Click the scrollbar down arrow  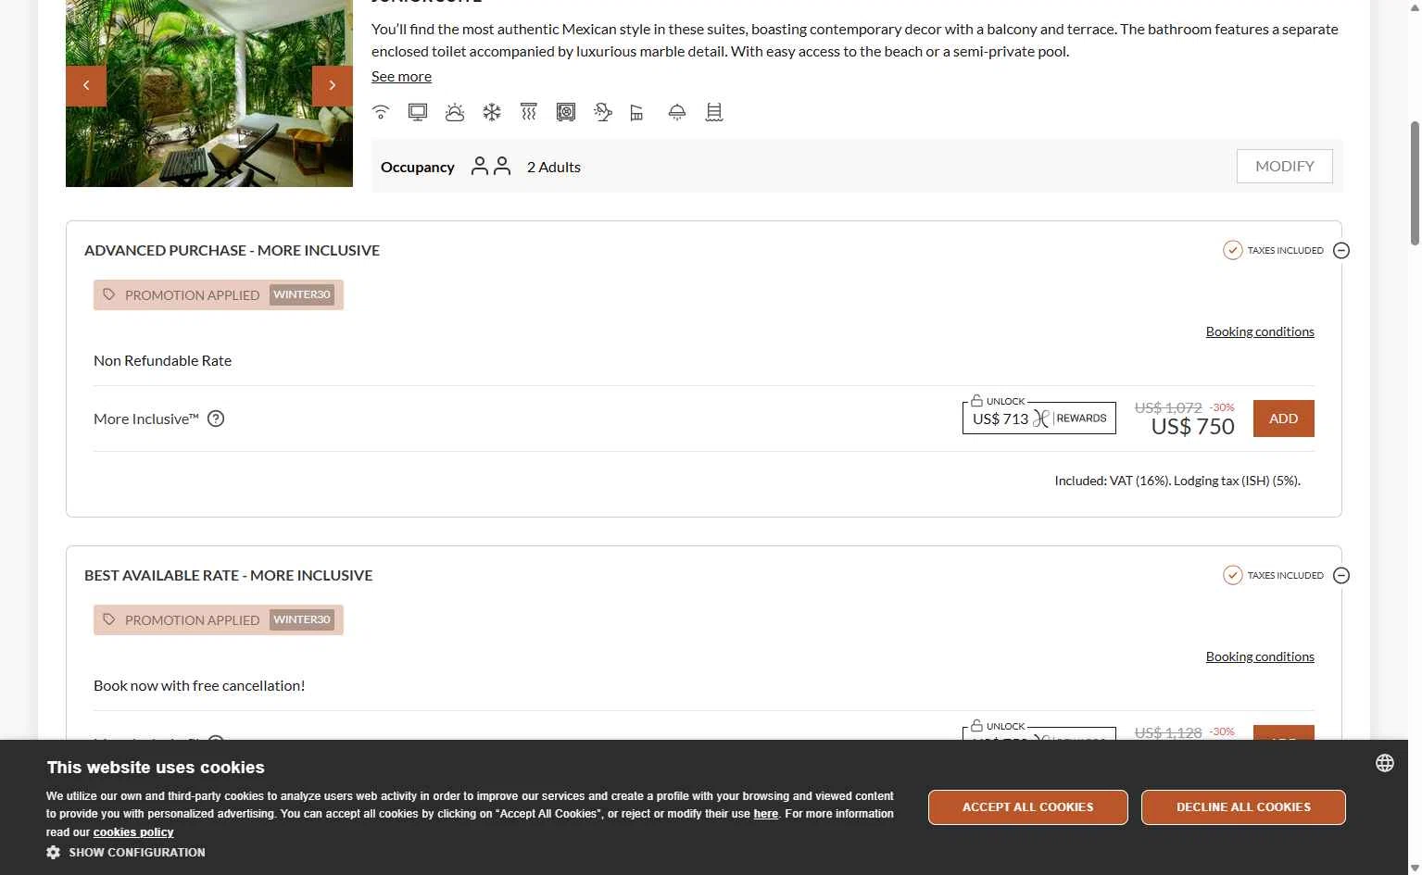(x=1415, y=867)
